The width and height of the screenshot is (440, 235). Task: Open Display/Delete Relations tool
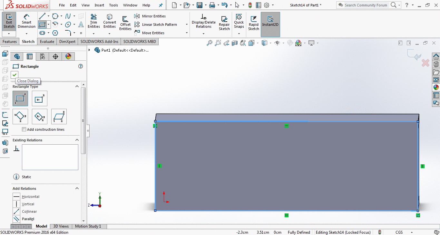click(x=204, y=22)
